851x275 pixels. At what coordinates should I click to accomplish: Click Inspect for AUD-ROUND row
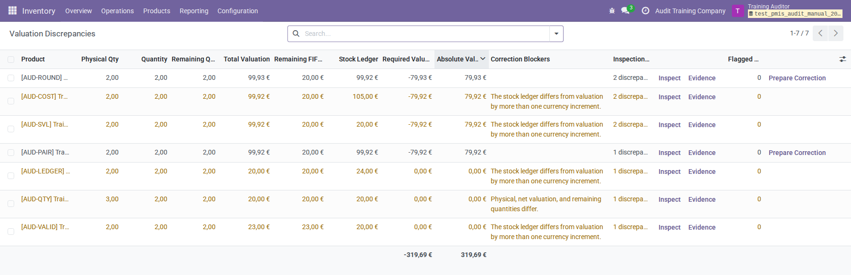[x=669, y=78]
